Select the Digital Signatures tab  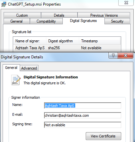coord(83,21)
